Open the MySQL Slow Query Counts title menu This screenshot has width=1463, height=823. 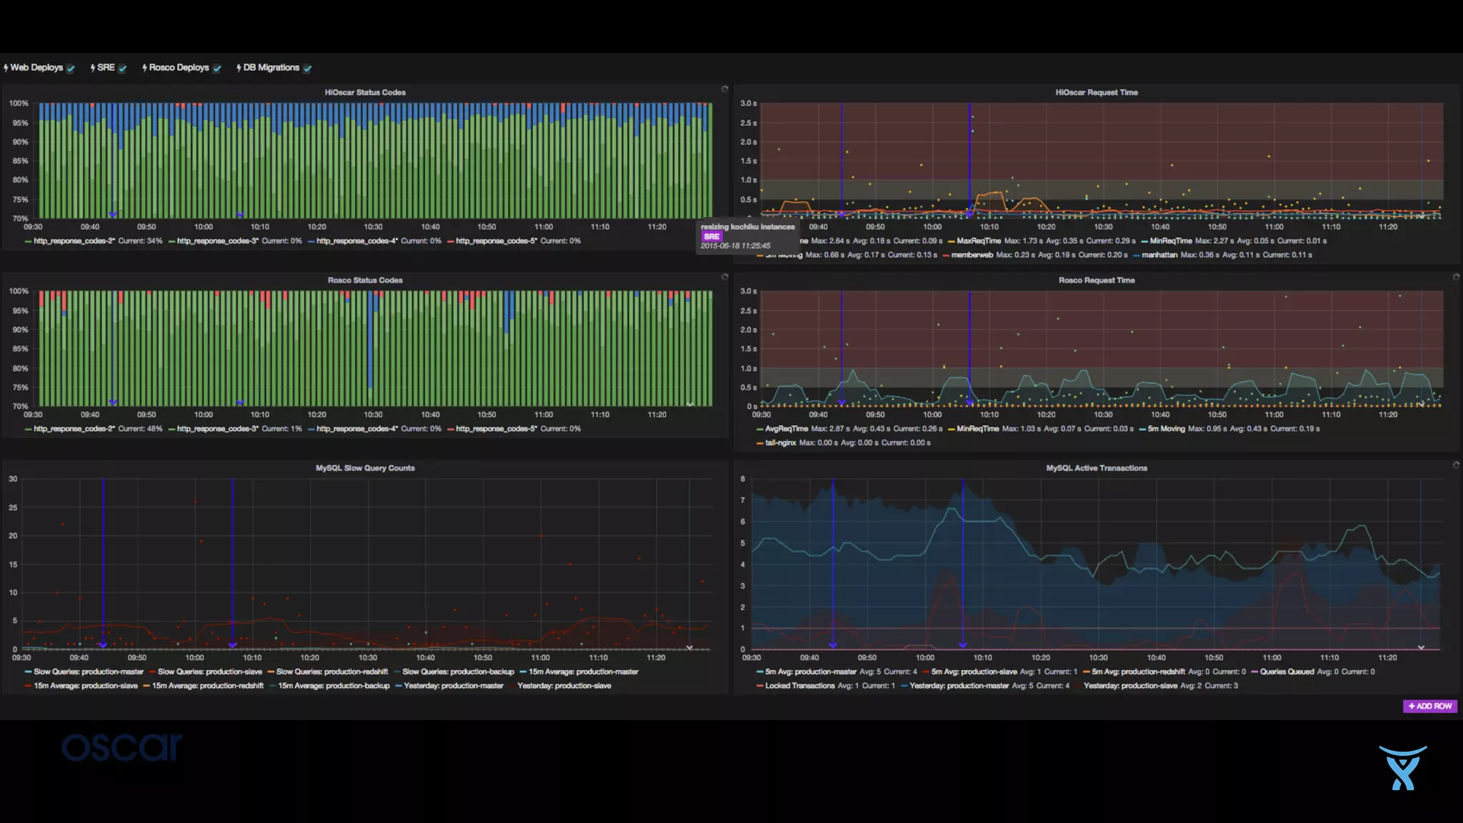[x=365, y=468]
